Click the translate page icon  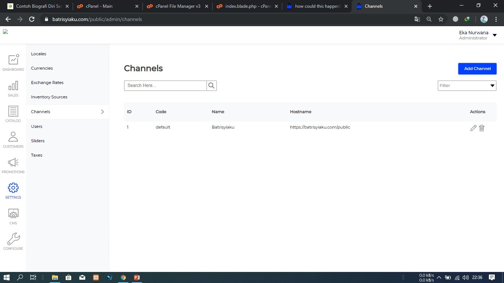click(417, 19)
